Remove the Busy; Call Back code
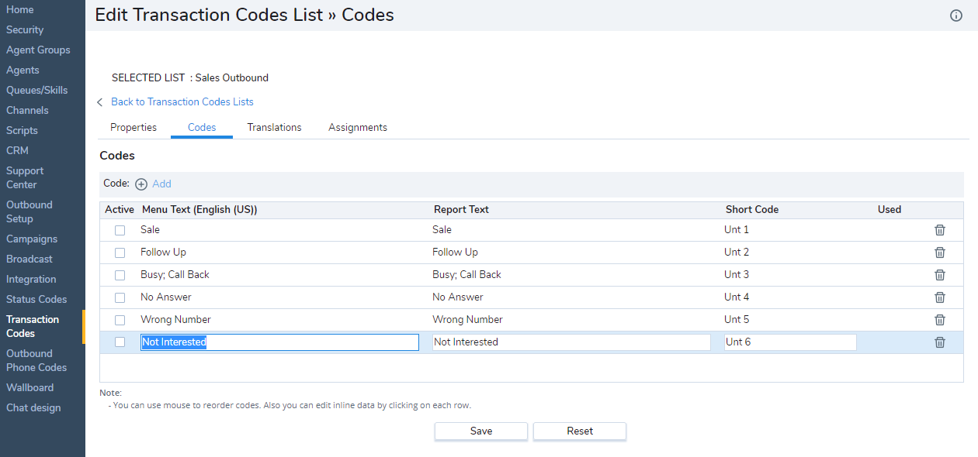This screenshot has height=457, width=978. tap(939, 275)
